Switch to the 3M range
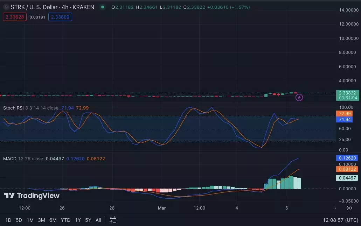This screenshot has height=226, width=361. pos(41,220)
